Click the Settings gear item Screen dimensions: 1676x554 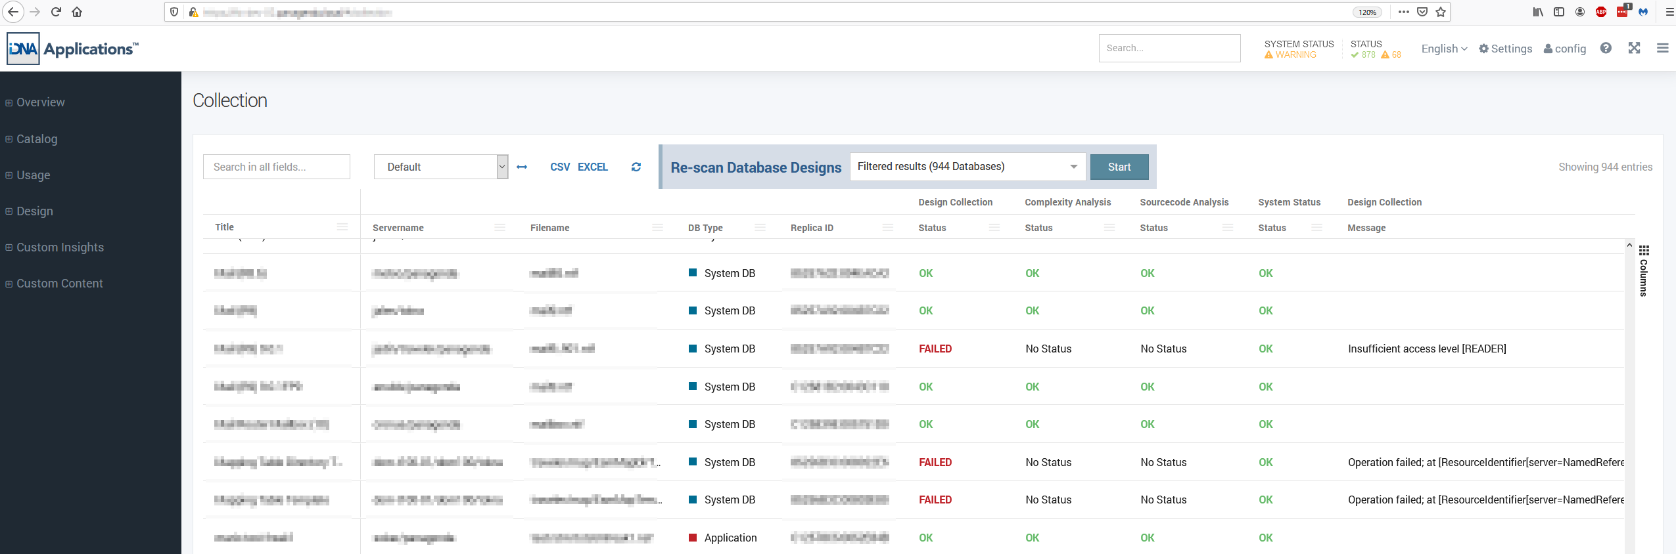coord(1505,49)
